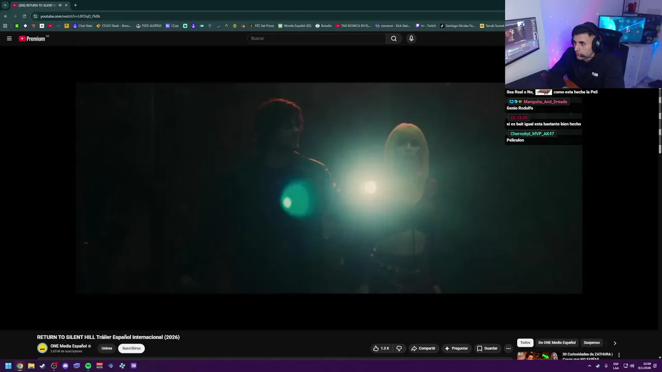
Task: Filter by De ONE Media Español chip
Action: tap(556, 343)
